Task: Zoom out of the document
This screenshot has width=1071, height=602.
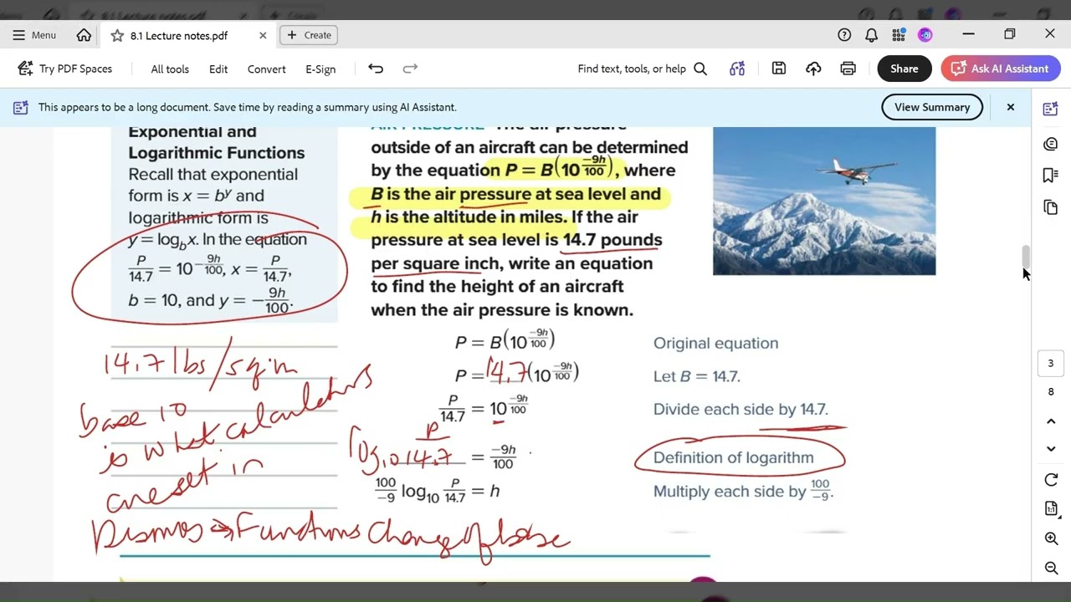Action: tap(1051, 569)
